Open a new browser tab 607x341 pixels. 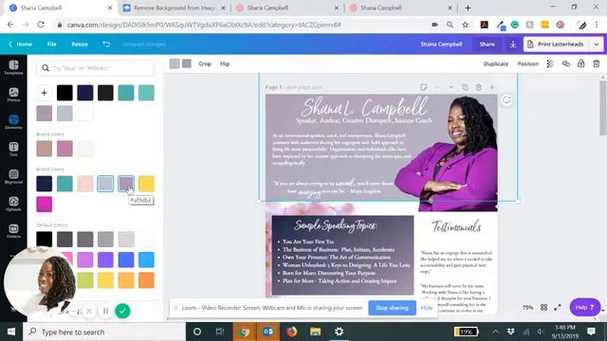[468, 8]
